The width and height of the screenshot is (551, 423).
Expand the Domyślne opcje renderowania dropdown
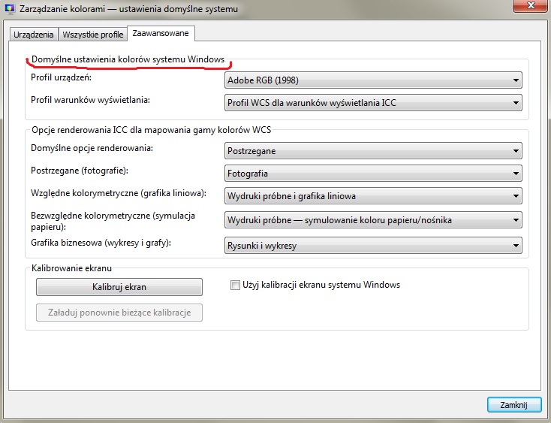[373, 151]
